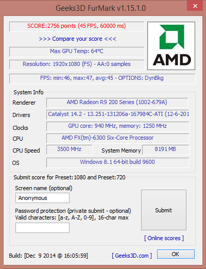Focus the Screen name field containing Anonymous
Screen dimensions: 206x269
(x=42, y=198)
